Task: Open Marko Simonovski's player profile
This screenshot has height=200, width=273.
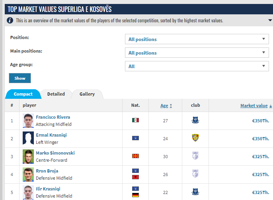Action: (55, 153)
